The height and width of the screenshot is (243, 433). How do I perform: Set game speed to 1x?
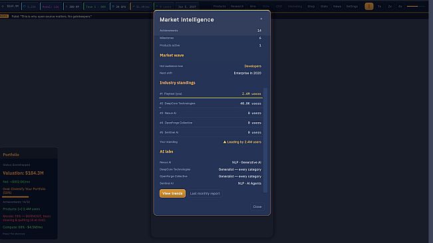pyautogui.click(x=379, y=6)
